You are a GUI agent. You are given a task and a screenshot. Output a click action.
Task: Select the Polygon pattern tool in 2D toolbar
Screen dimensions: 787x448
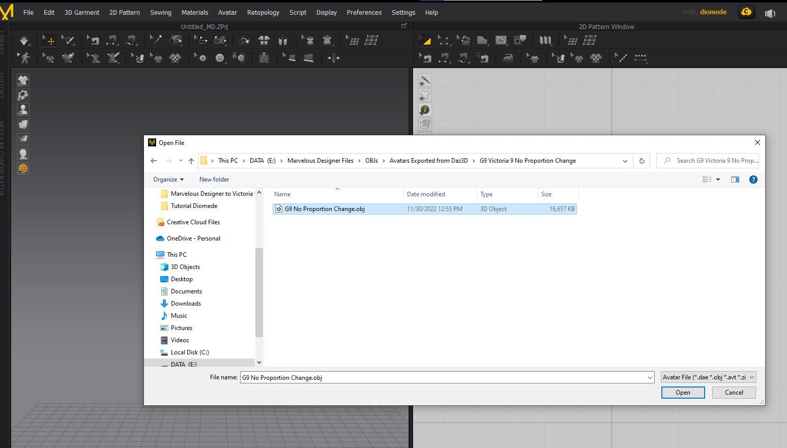tap(482, 41)
